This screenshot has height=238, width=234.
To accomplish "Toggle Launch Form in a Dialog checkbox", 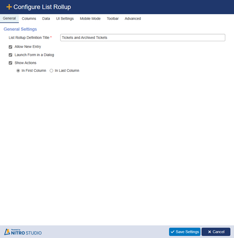I will coord(10,55).
